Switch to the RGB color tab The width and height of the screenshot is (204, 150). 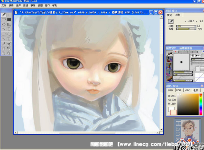coord(179,90)
